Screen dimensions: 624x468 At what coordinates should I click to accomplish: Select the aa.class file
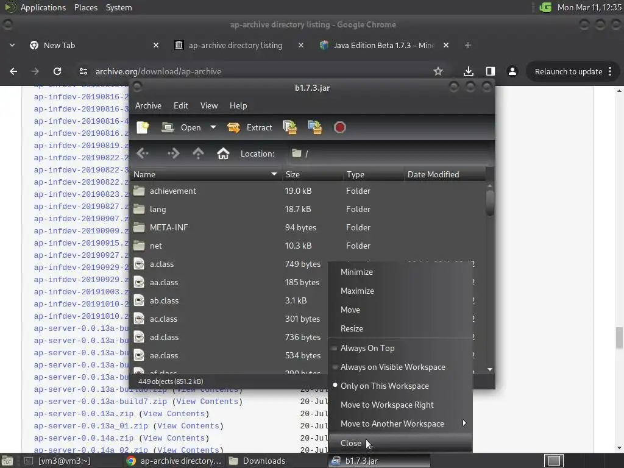coord(229,283)
